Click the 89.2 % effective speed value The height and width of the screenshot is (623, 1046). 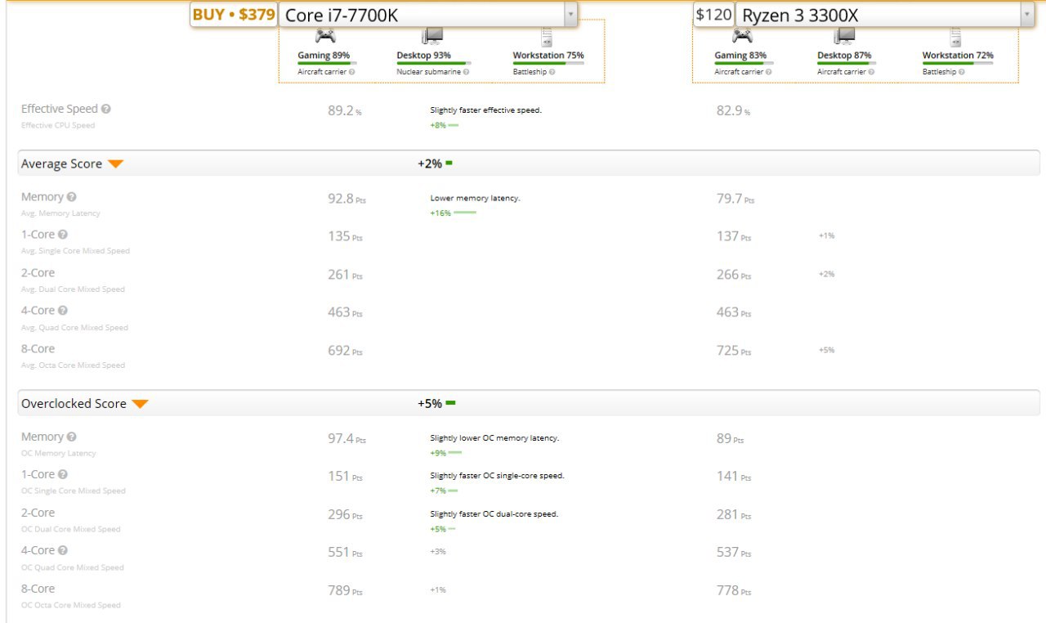pyautogui.click(x=344, y=110)
